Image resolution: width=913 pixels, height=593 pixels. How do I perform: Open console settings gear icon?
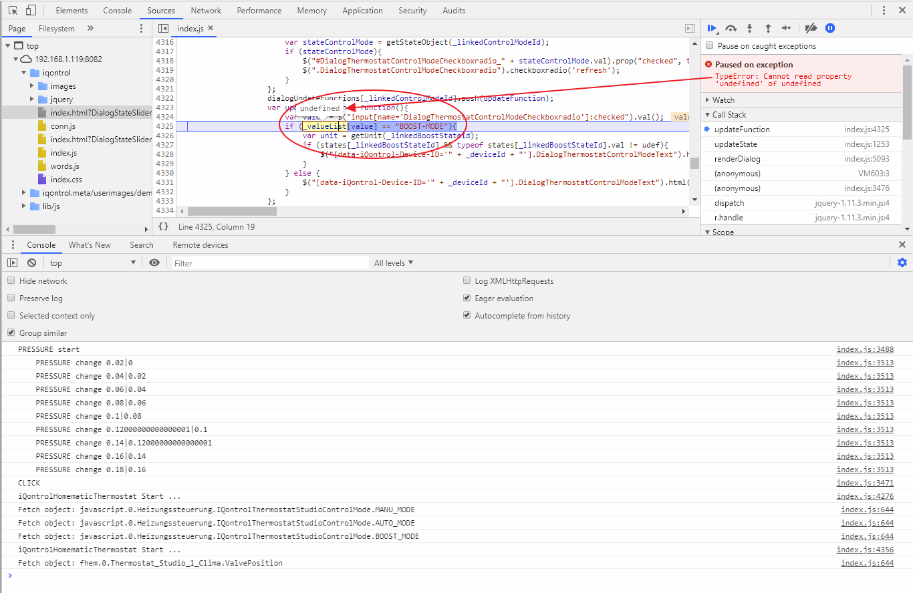[902, 263]
